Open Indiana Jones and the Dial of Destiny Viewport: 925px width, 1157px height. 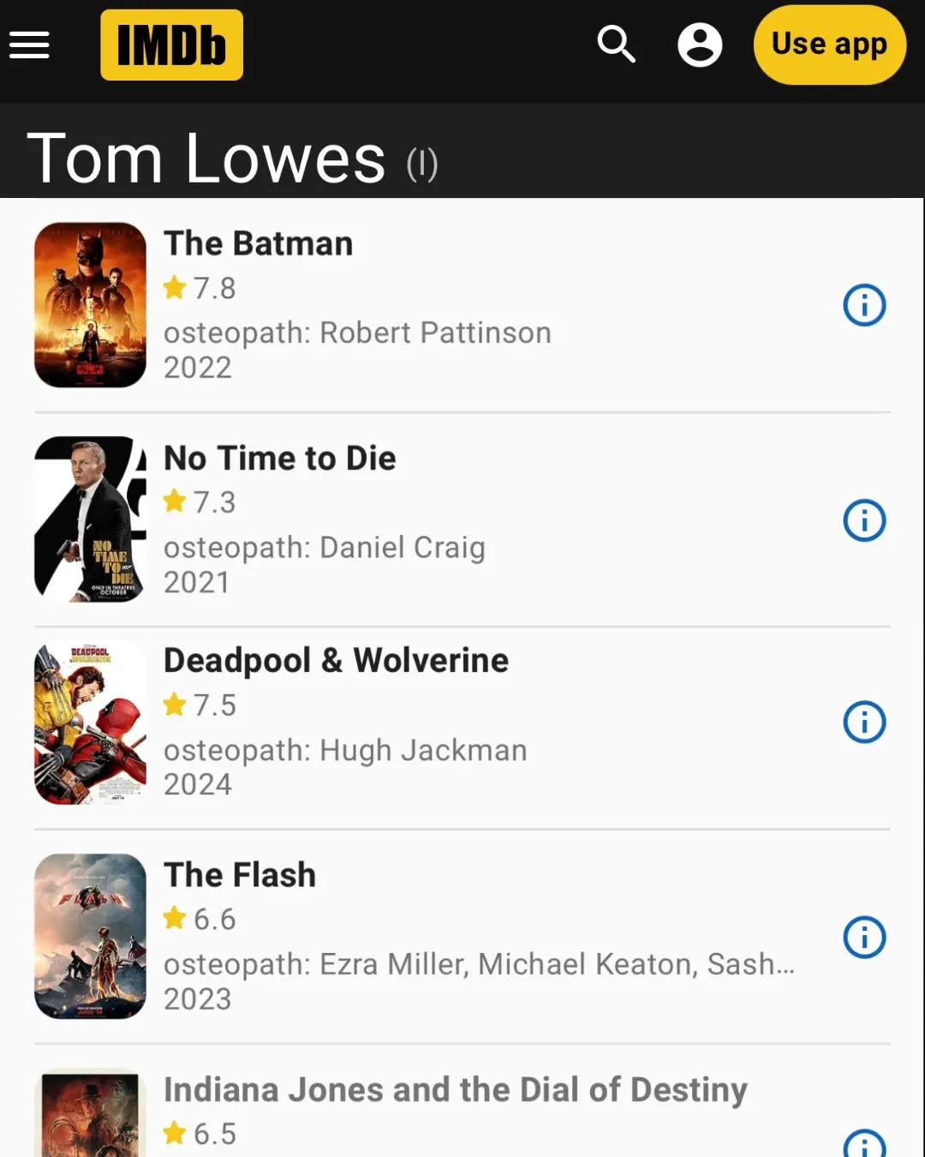pos(455,1090)
